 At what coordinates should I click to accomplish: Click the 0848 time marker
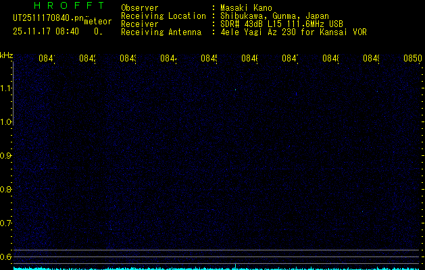point(330,58)
